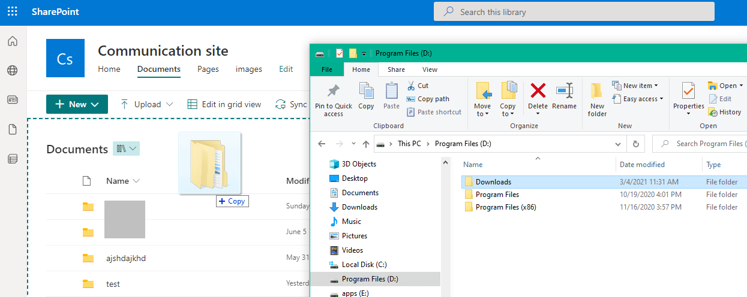This screenshot has width=747, height=297.
Task: Go to the Home site navigation link
Action: point(109,69)
